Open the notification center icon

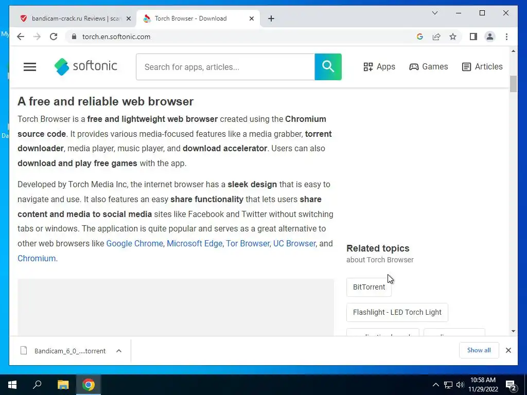pyautogui.click(x=511, y=385)
